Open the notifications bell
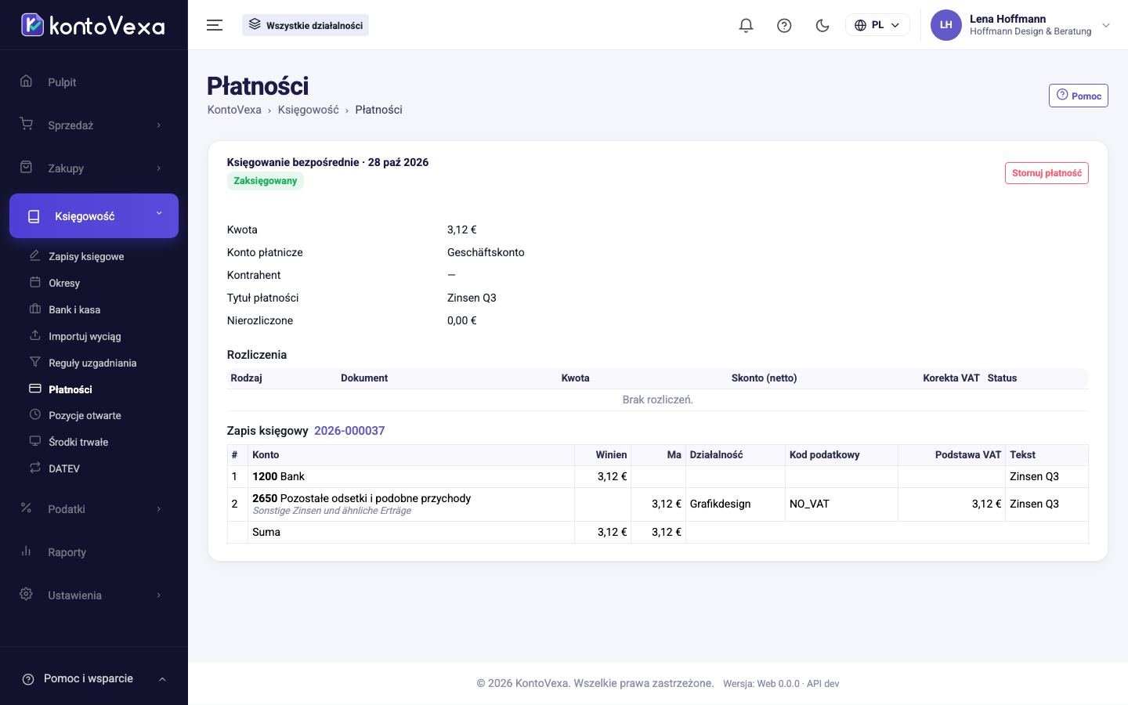The height and width of the screenshot is (705, 1128). coord(746,25)
